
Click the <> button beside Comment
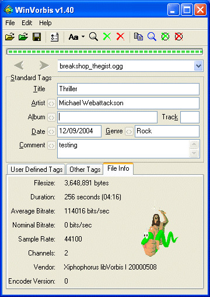tap(51, 146)
